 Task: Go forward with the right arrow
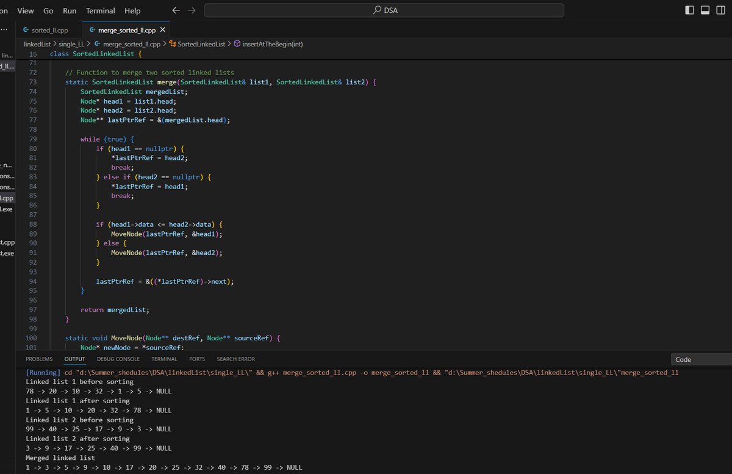point(192,10)
